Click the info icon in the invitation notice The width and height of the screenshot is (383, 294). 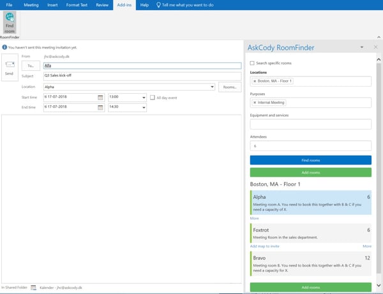pyautogui.click(x=4, y=47)
